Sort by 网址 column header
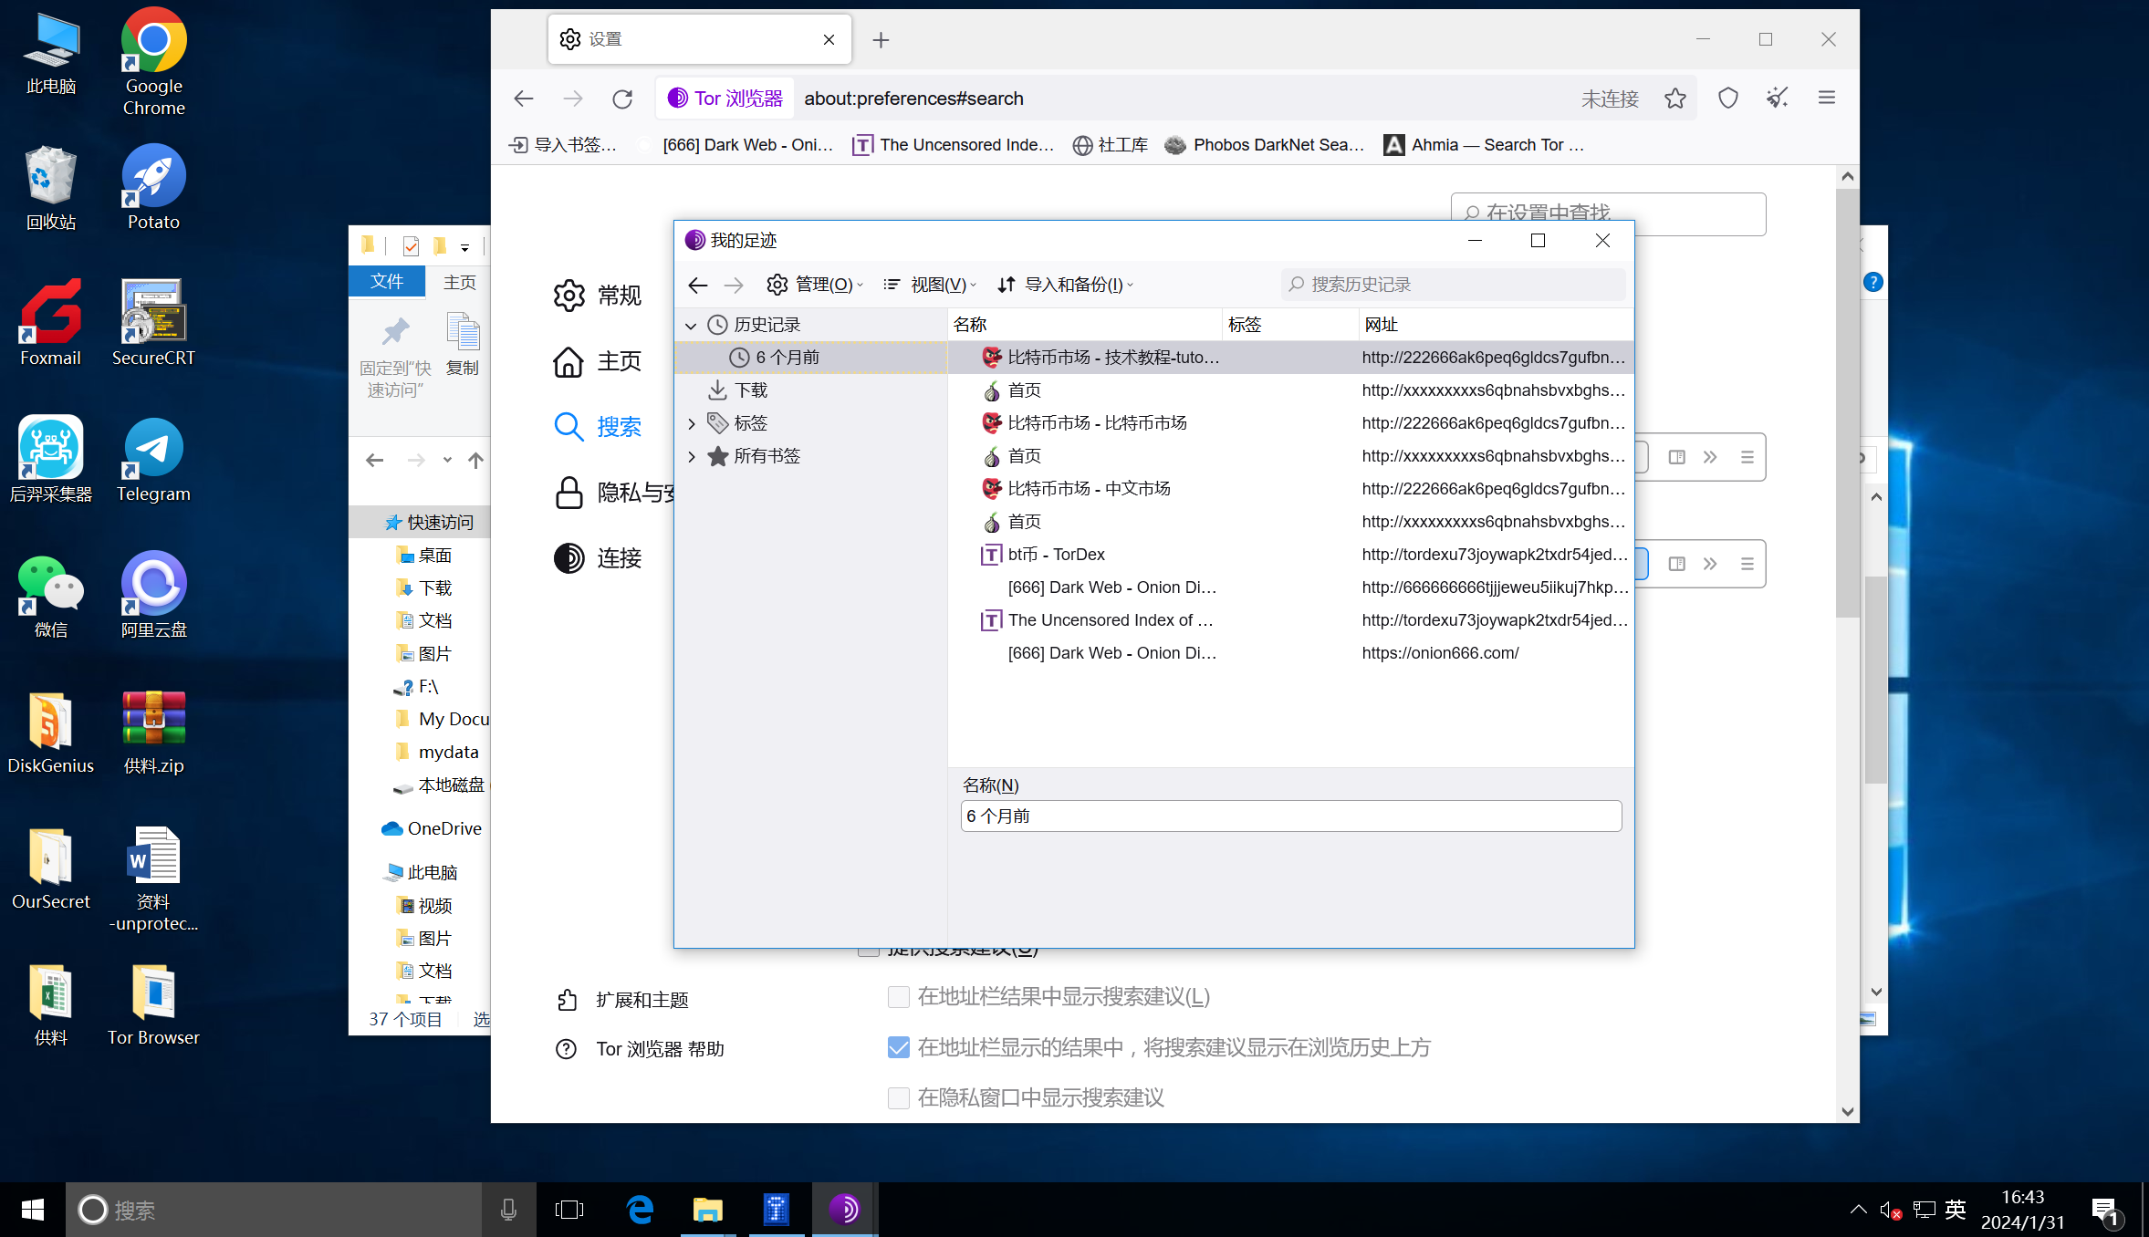2149x1237 pixels. [1496, 325]
